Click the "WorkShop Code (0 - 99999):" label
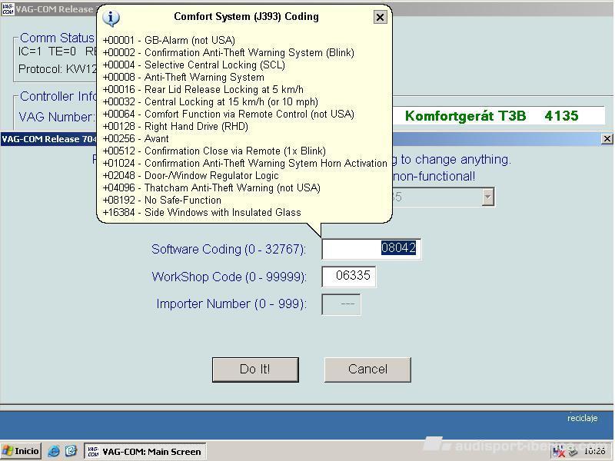Image resolution: width=615 pixels, height=461 pixels. pos(229,277)
